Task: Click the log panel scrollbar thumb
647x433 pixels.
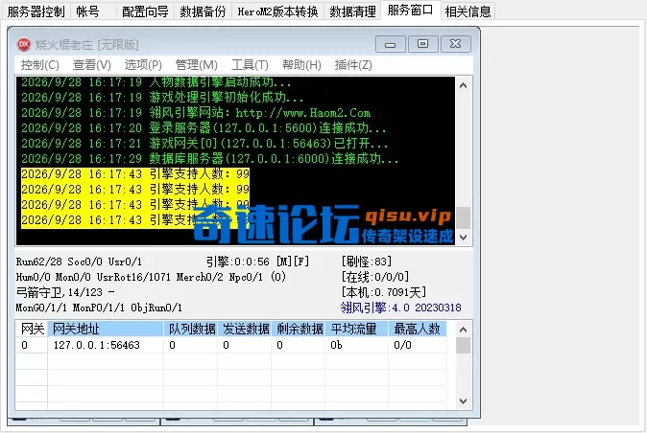Action: click(x=463, y=217)
